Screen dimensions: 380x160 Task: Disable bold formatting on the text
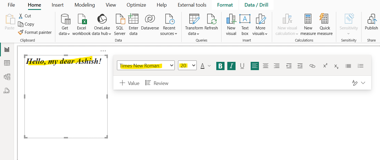click(x=220, y=66)
